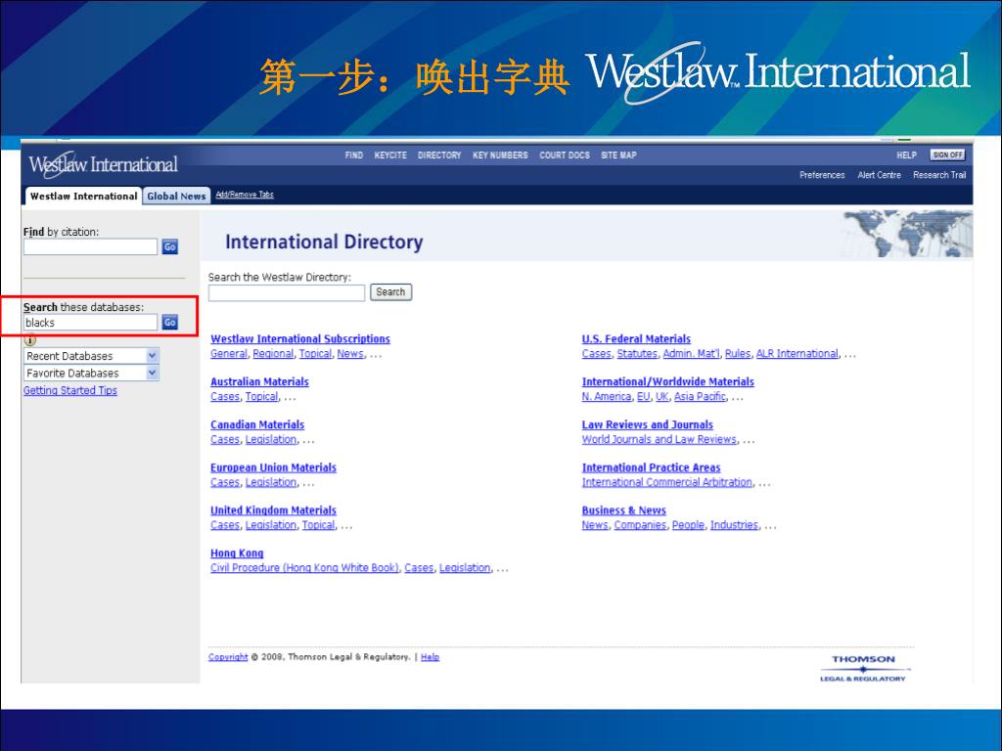Open Law Reviews and Journals heading link
Viewport: 1002px width, 751px height.
(648, 424)
